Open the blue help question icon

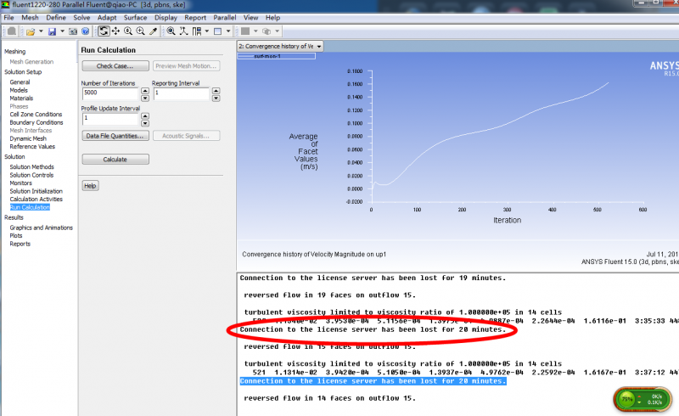pyautogui.click(x=86, y=31)
